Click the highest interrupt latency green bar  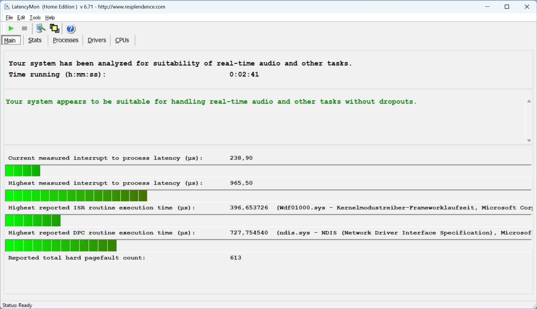76,196
